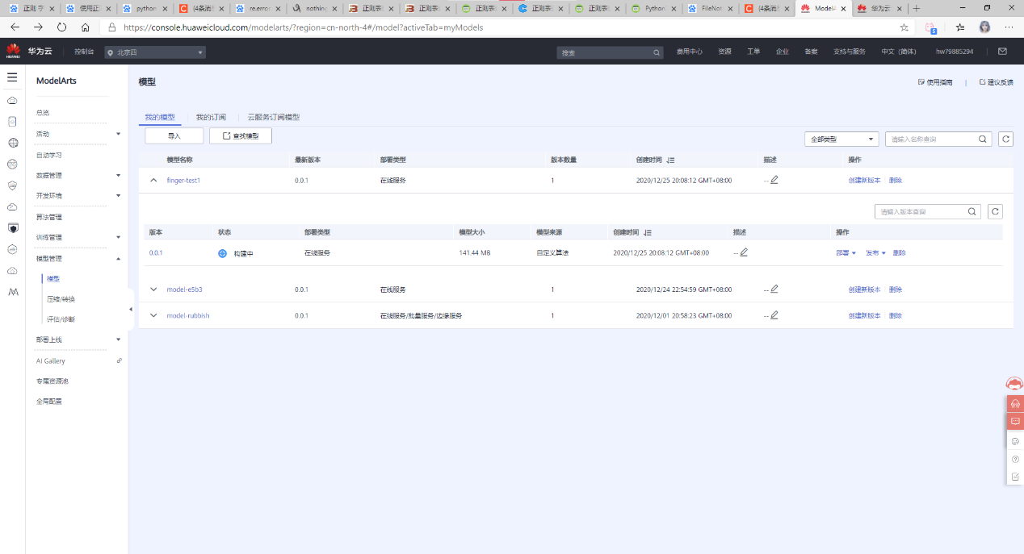Open the 部署 dropdown for version 0.0.1
The height and width of the screenshot is (554, 1024).
click(846, 253)
